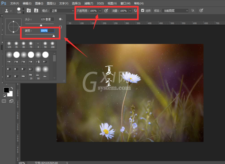The height and width of the screenshot is (164, 225).
Task: Click the zoom level field in status bar
Action: pyautogui.click(x=22, y=163)
